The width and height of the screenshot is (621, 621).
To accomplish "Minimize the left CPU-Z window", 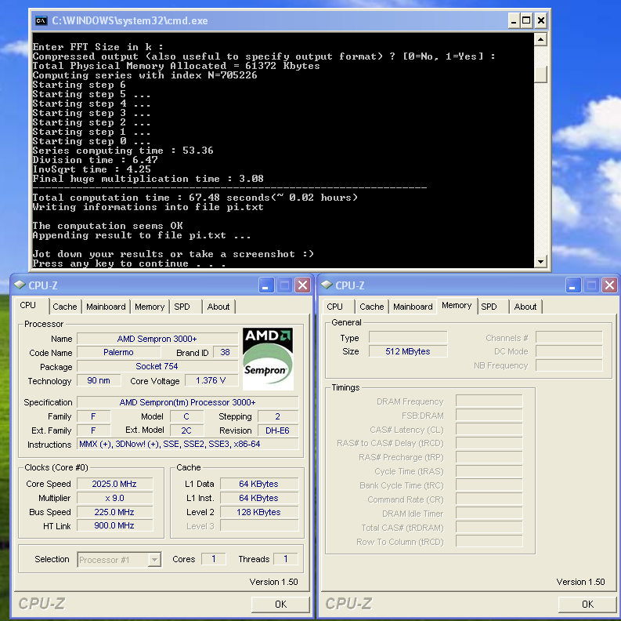I will pyautogui.click(x=266, y=285).
